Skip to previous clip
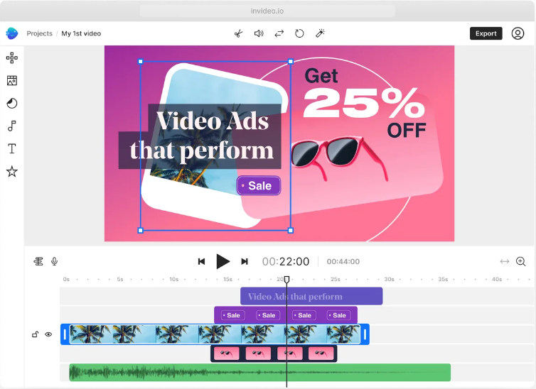Screen dimensions: 536x389 pyautogui.click(x=201, y=261)
